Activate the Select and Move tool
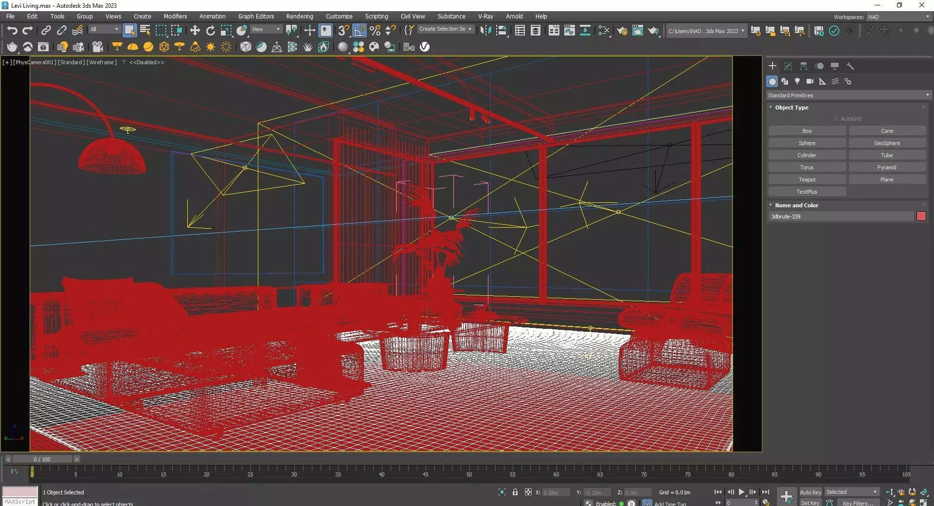 tap(195, 31)
